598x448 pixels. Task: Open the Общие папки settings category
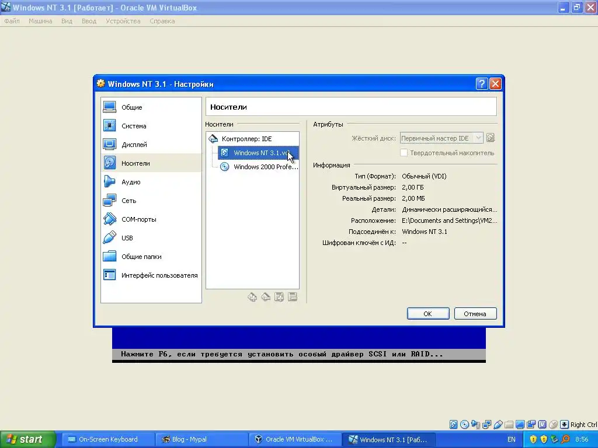151,257
